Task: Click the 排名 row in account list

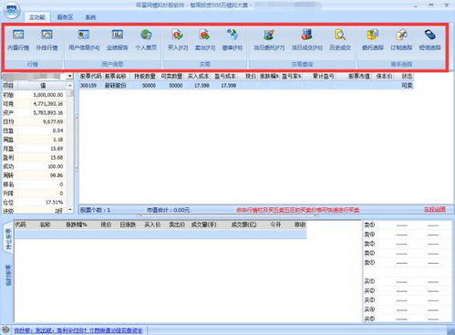Action: coord(34,184)
